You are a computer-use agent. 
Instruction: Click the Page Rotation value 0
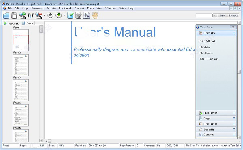(x=137, y=146)
